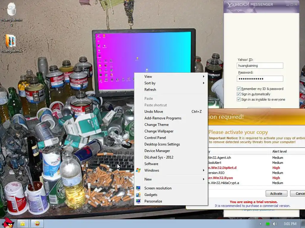
Task: Expand the Windows submenu arrow
Action: (x=203, y=170)
